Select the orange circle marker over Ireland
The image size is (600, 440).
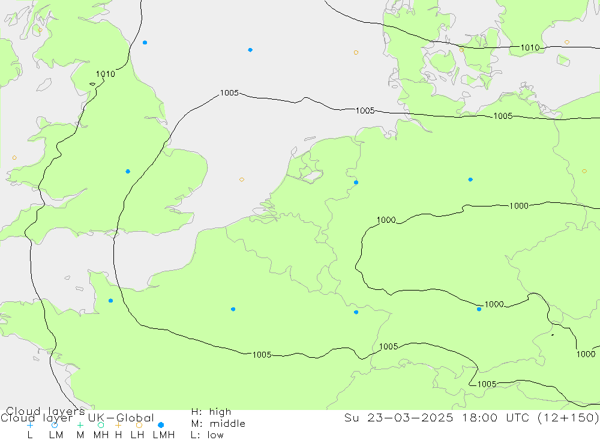pyautogui.click(x=14, y=158)
